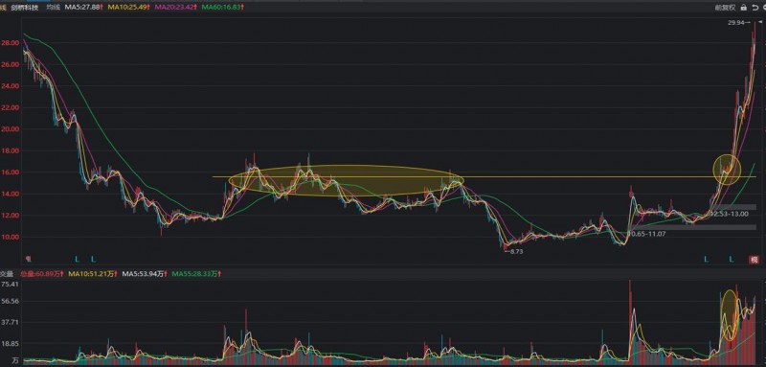Click the 8.73 low price marker
Image resolution: width=766 pixels, height=367 pixels.
514,251
